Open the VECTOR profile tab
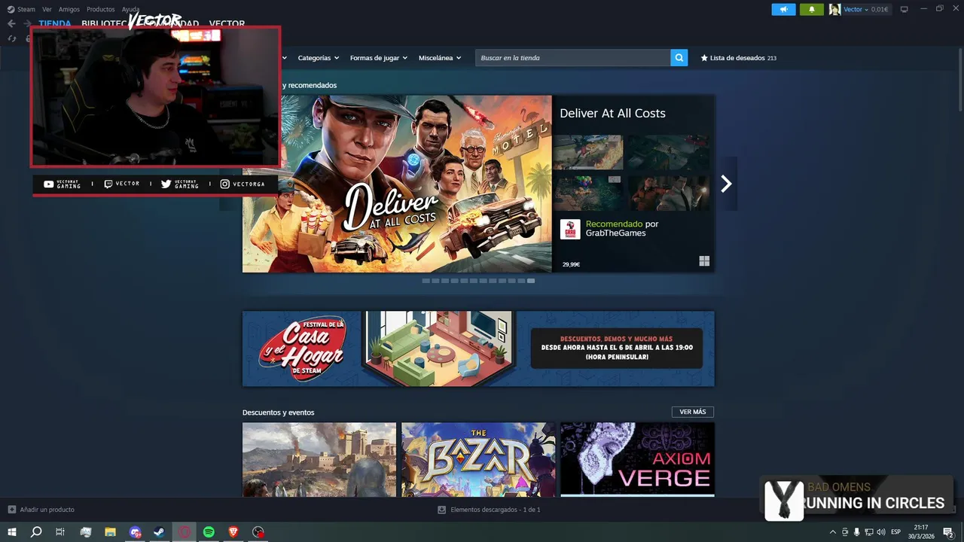 coord(227,24)
